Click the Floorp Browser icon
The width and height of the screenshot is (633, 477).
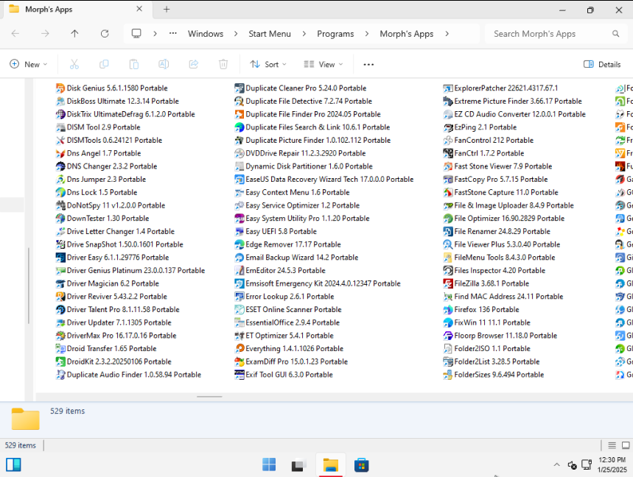(448, 336)
